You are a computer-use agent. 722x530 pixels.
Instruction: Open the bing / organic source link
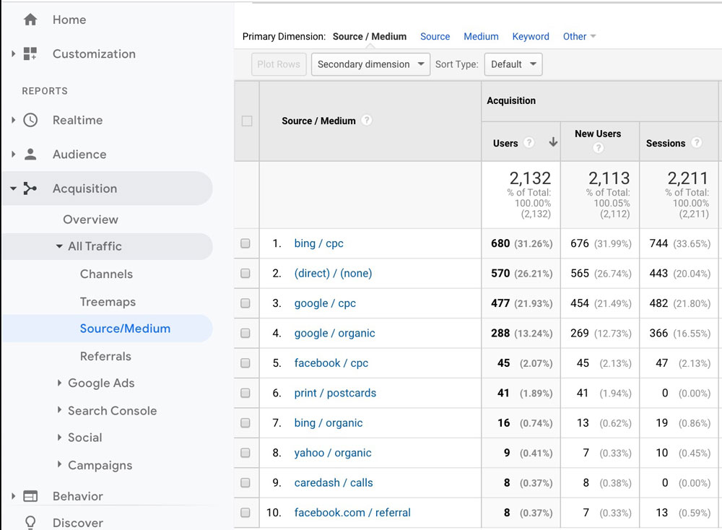click(x=329, y=422)
